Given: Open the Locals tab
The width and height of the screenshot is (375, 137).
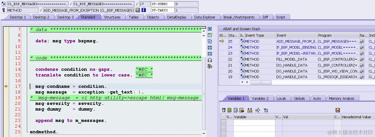Looking at the screenshot, I should click(x=281, y=98).
